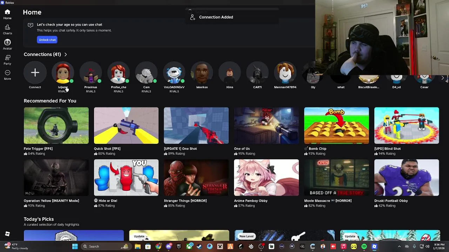Viewport: 449px width, 252px height.
Task: Open Quick Shot [FPS] game thumbnail
Action: tap(126, 126)
